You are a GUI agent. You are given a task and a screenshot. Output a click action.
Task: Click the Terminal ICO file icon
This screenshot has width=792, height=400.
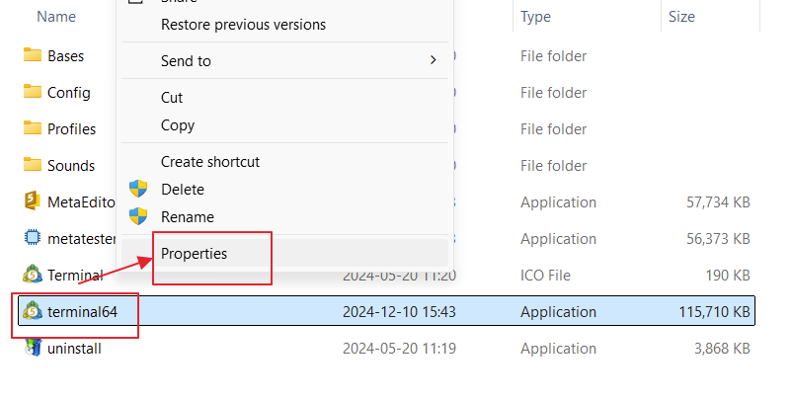33,275
